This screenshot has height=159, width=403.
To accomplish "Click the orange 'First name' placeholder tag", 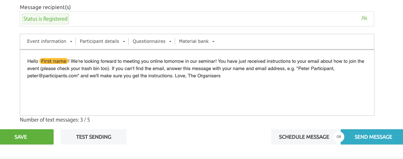I will click(x=54, y=61).
